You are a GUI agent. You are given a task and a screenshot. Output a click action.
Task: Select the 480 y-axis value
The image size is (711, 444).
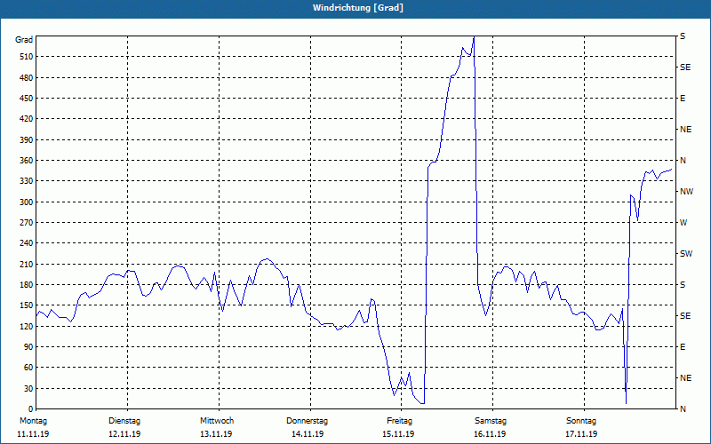(28, 78)
